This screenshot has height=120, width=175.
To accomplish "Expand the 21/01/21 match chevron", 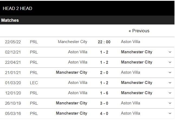I will click(x=170, y=72).
